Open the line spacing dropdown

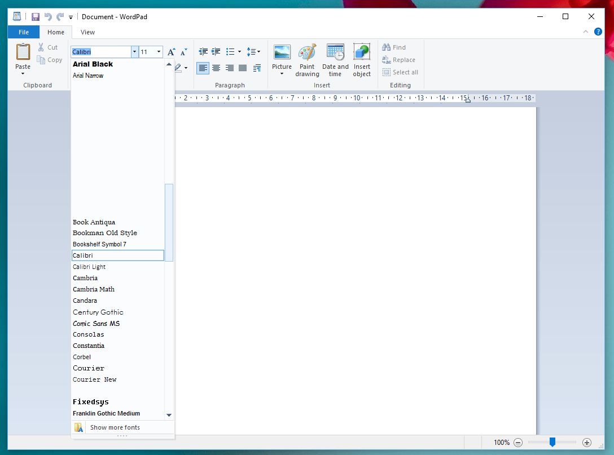click(253, 52)
